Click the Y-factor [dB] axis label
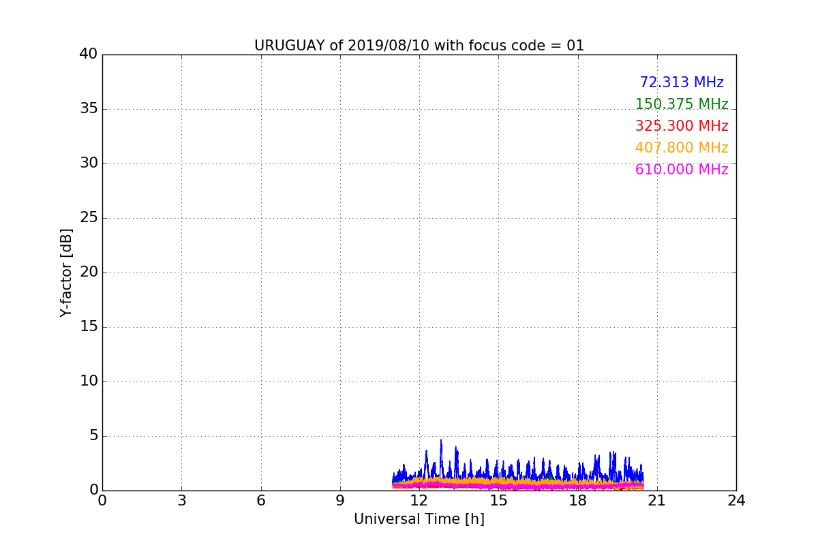 click(x=66, y=272)
